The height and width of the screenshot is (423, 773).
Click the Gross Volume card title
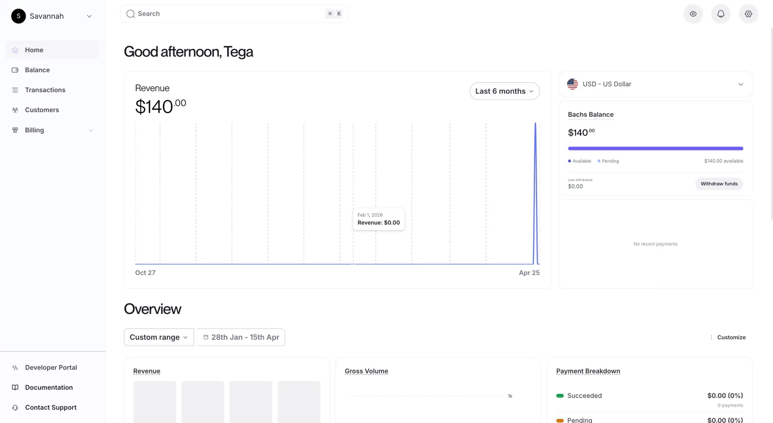tap(366, 371)
